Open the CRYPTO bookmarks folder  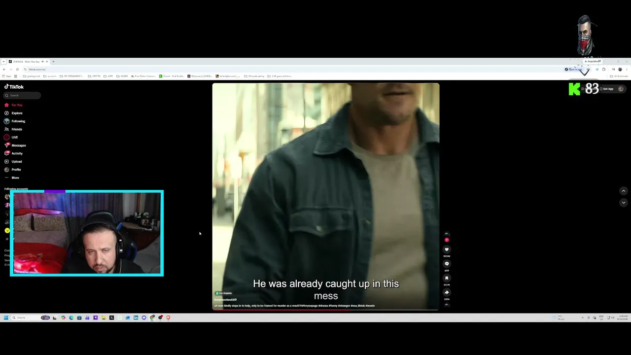(95, 76)
